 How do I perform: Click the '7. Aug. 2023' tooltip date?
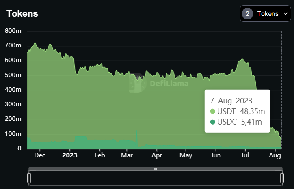coord(231,101)
